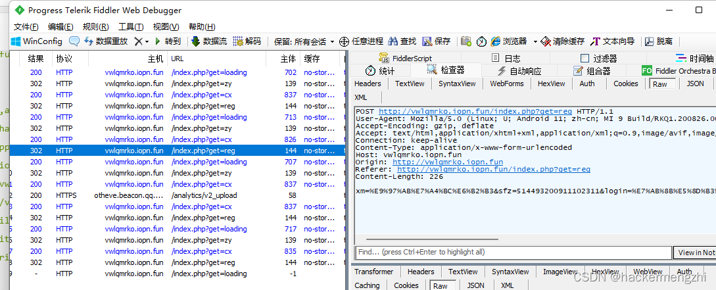Screen dimensions: 716x290
Task: Open the 规则(R) menu
Action: 96,26
